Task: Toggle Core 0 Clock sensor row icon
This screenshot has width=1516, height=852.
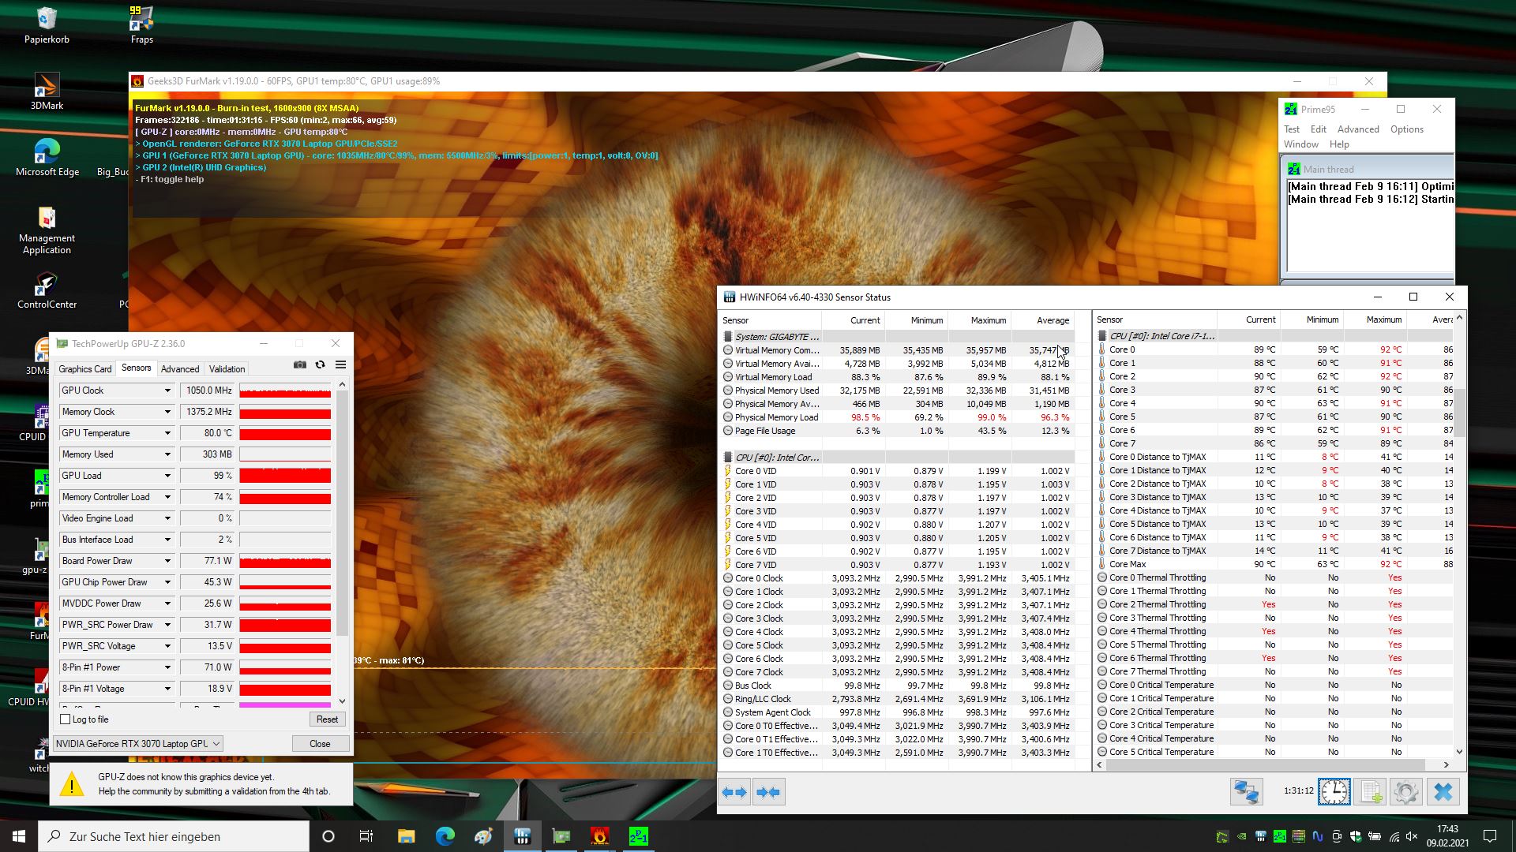Action: (728, 578)
